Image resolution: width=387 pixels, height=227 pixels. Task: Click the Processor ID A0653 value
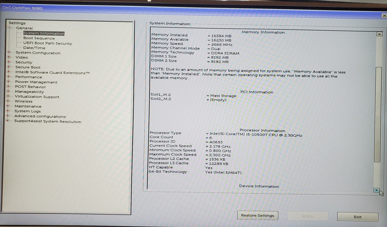pos(216,142)
